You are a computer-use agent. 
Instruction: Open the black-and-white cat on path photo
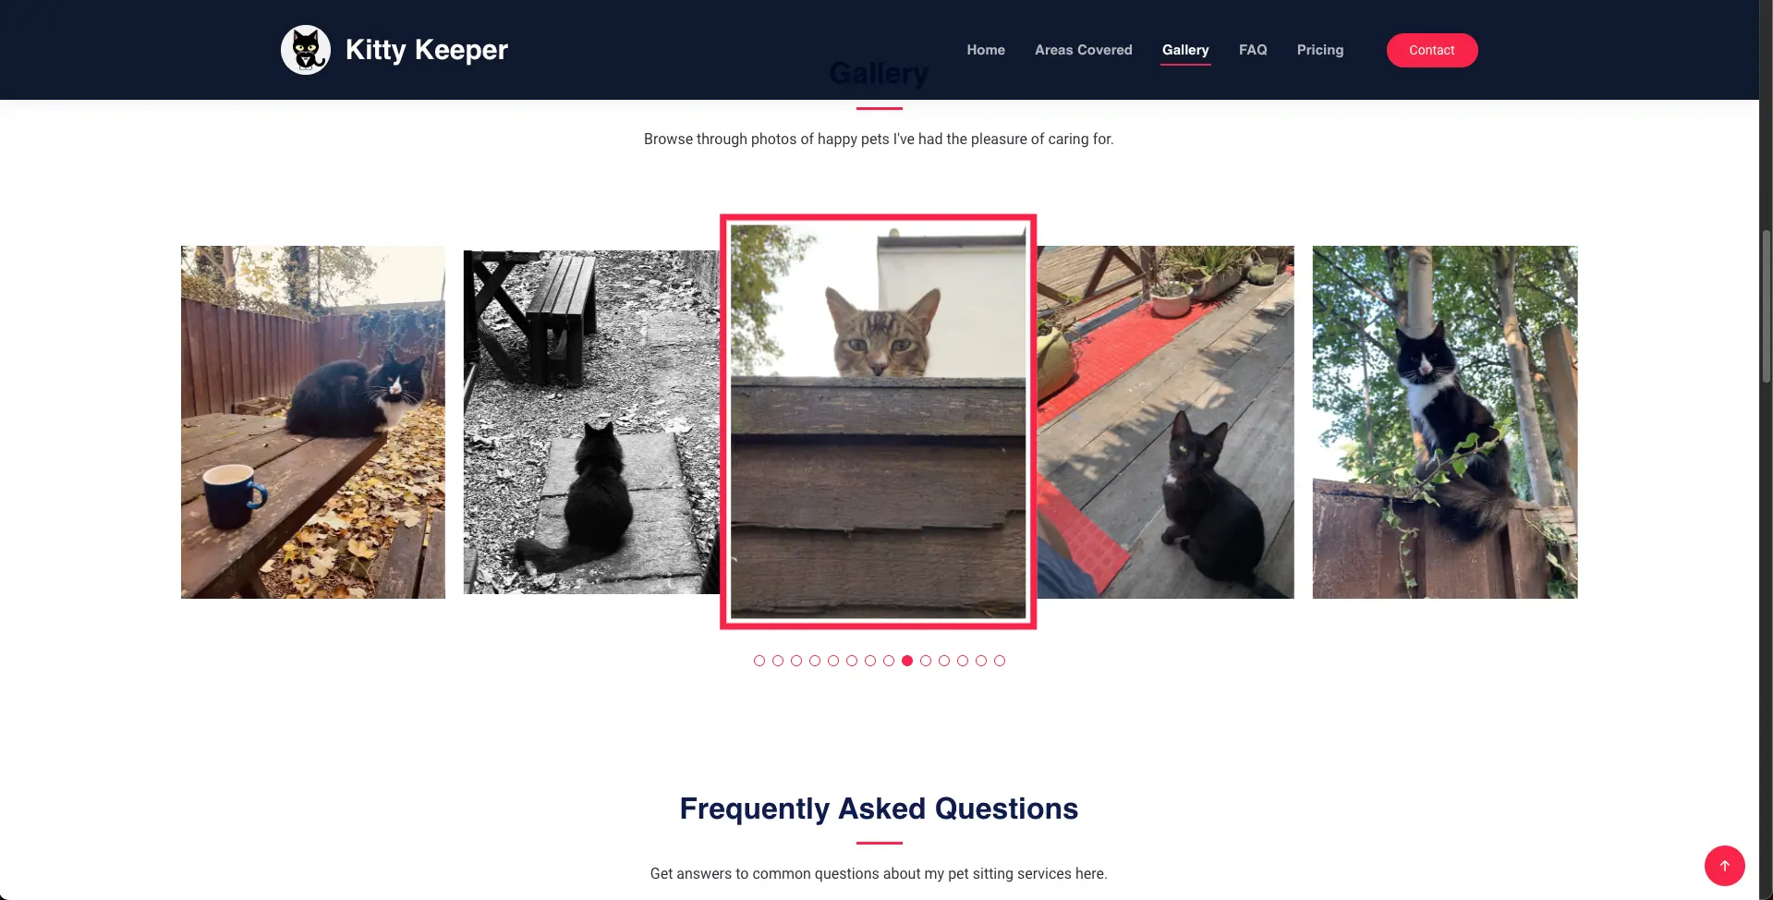click(591, 421)
